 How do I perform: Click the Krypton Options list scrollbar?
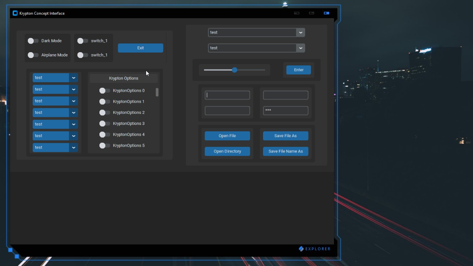[157, 92]
